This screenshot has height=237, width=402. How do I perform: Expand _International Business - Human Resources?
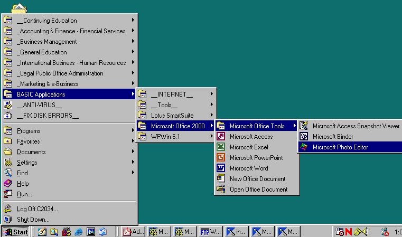point(69,62)
